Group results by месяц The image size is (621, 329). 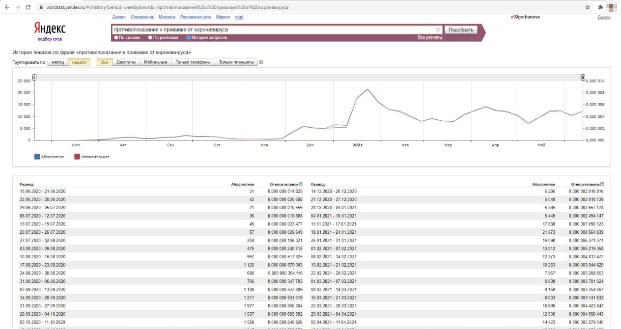pyautogui.click(x=57, y=62)
